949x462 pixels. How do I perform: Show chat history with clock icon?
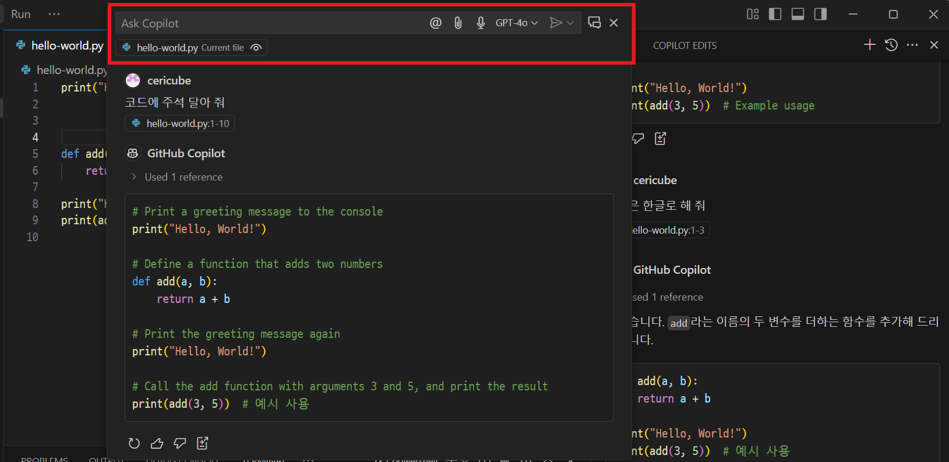[x=891, y=45]
